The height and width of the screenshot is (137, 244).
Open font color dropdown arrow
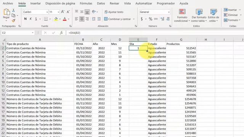point(69,19)
